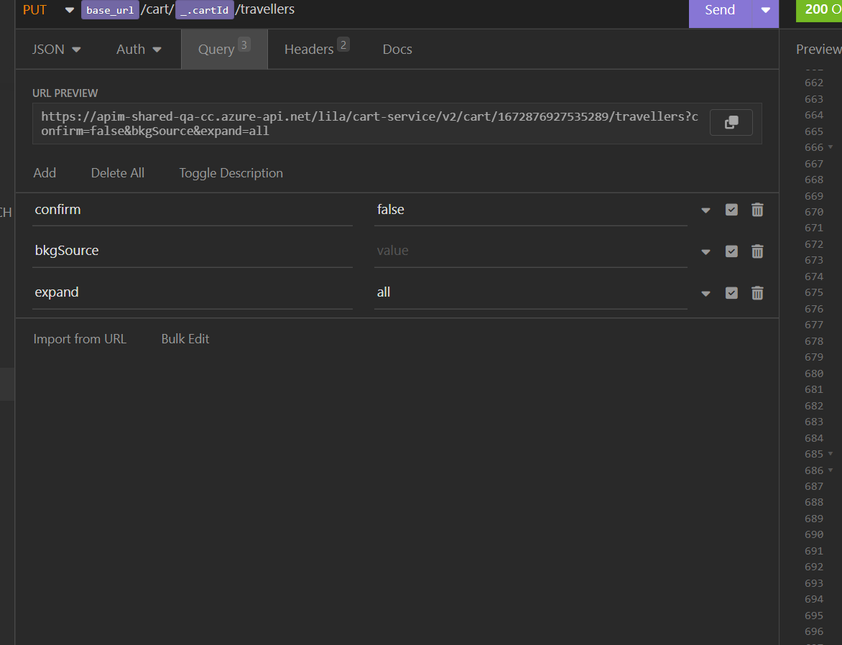Disable the bkgSource parameter checkbox

731,251
